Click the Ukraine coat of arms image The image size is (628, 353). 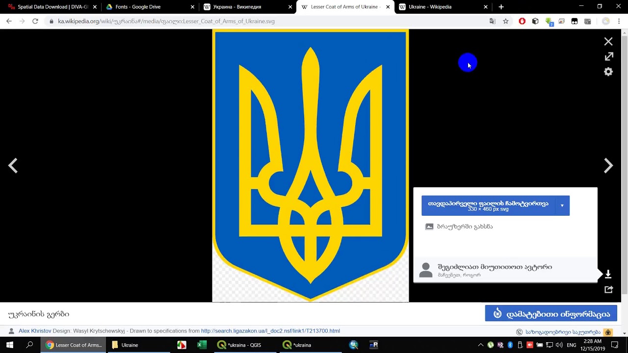click(310, 165)
